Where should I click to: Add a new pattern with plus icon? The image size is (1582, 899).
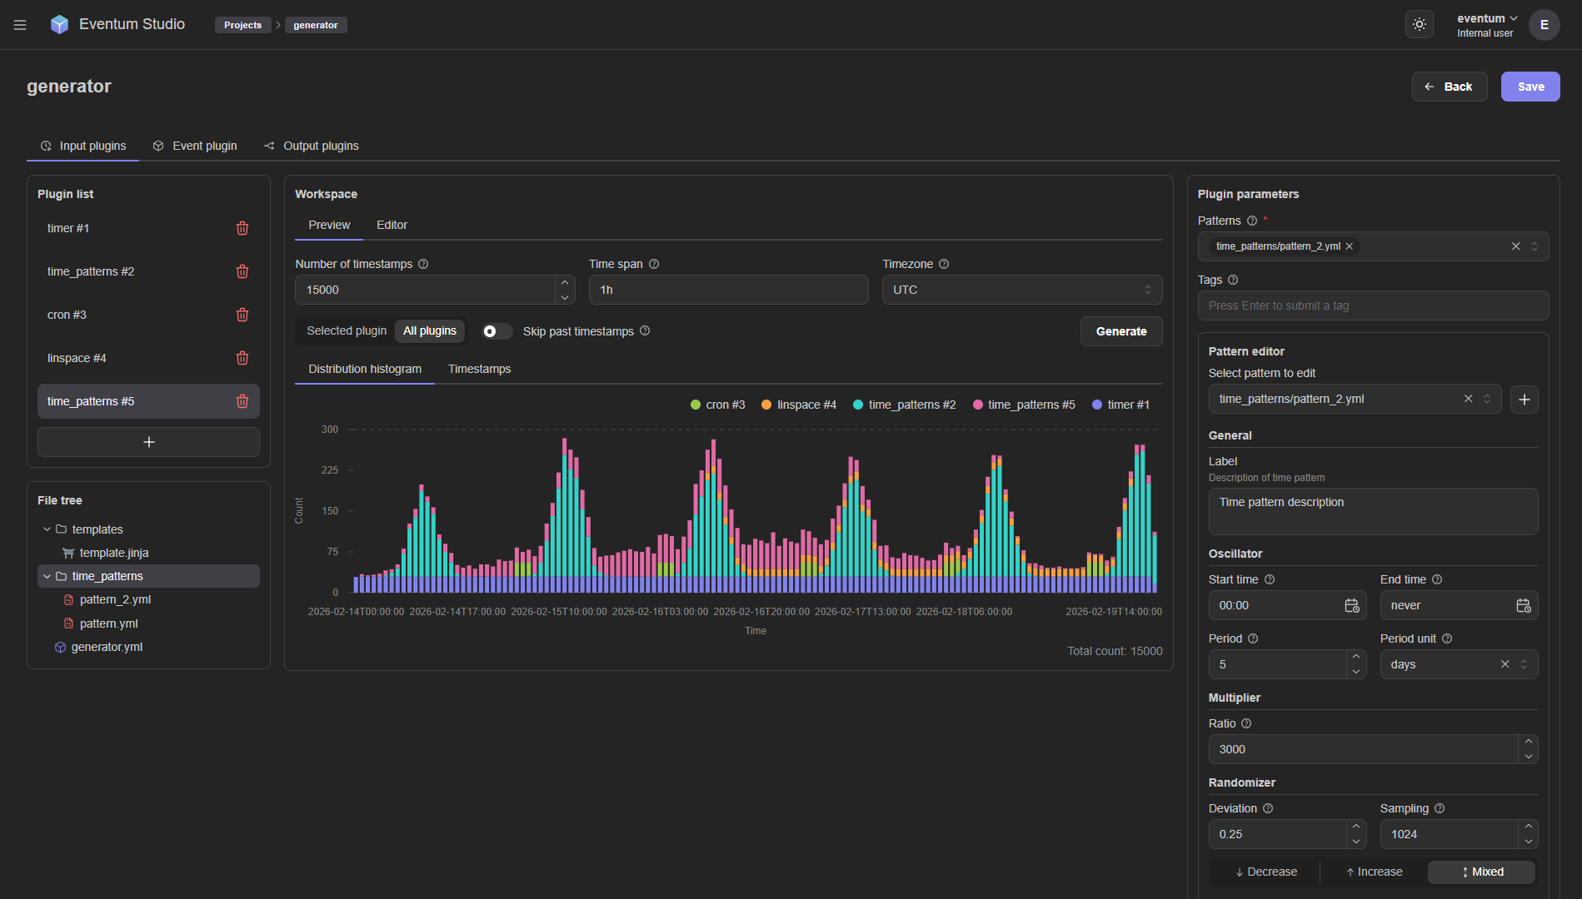tap(1524, 400)
